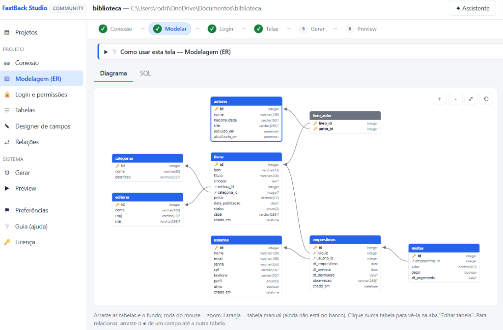Click the Modelar wizard step
The height and width of the screenshot is (330, 503).
170,29
